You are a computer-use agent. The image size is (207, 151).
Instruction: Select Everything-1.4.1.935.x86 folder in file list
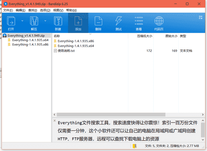tap(76, 41)
